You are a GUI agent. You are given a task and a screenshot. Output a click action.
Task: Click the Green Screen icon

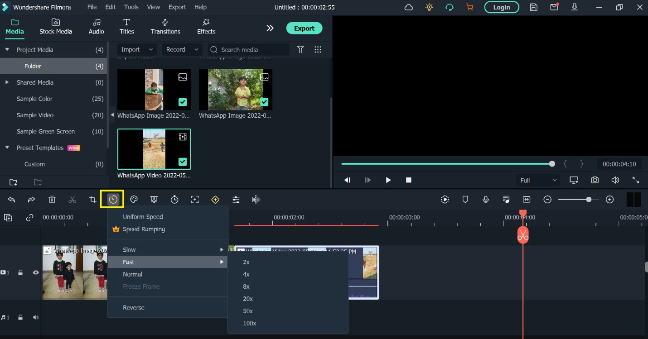[154, 200]
